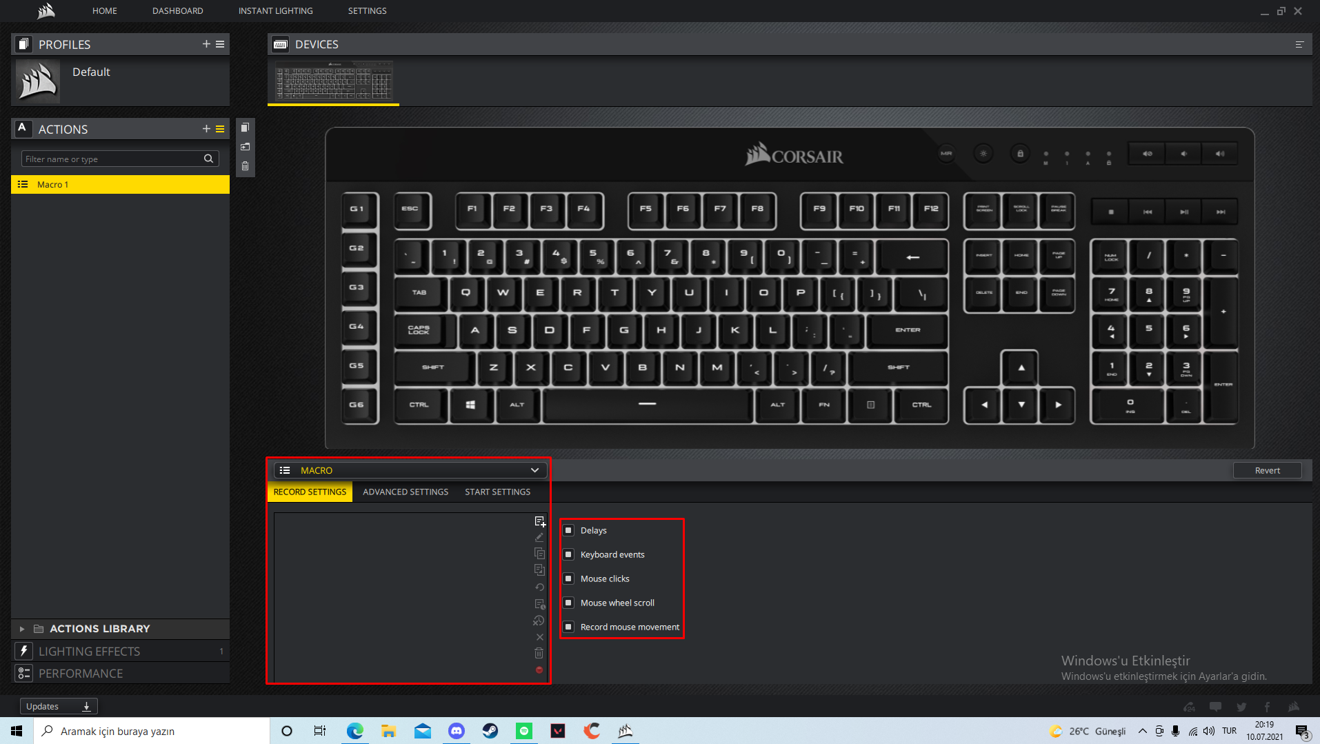Select Macro 1 in the actions list
Image resolution: width=1320 pixels, height=744 pixels.
click(x=120, y=184)
